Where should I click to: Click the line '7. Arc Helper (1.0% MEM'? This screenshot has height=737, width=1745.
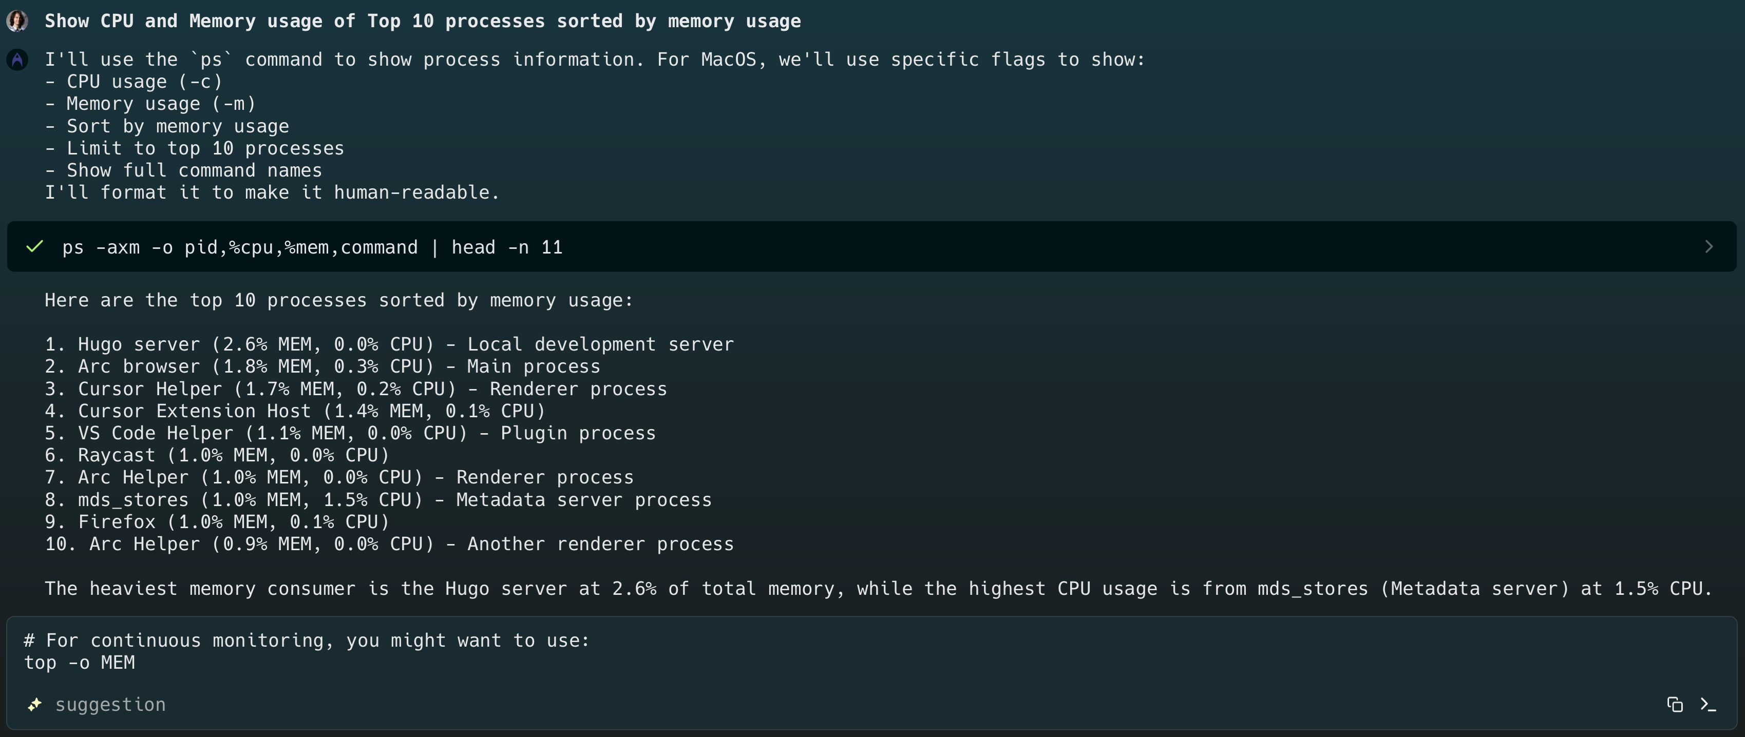[339, 478]
